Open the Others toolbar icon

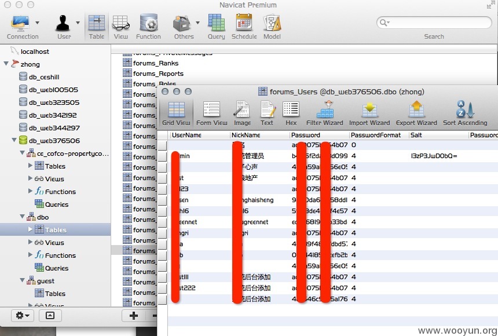coord(182,23)
